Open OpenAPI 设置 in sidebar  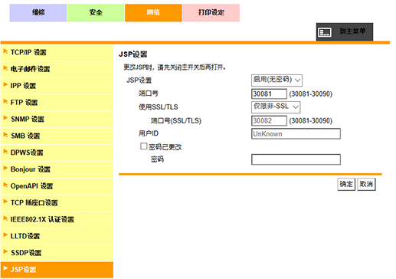click(57, 186)
